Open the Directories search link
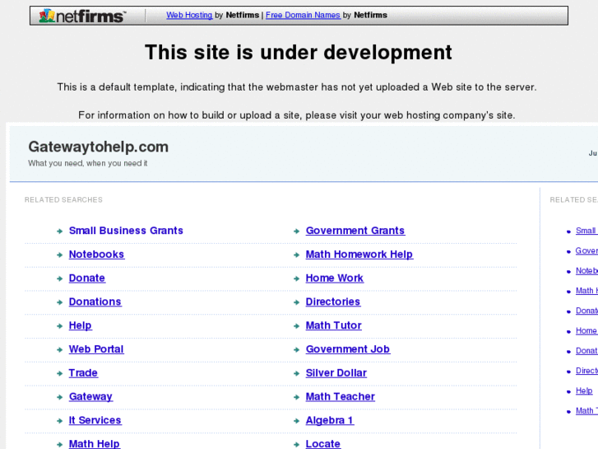598x449 pixels. point(333,302)
